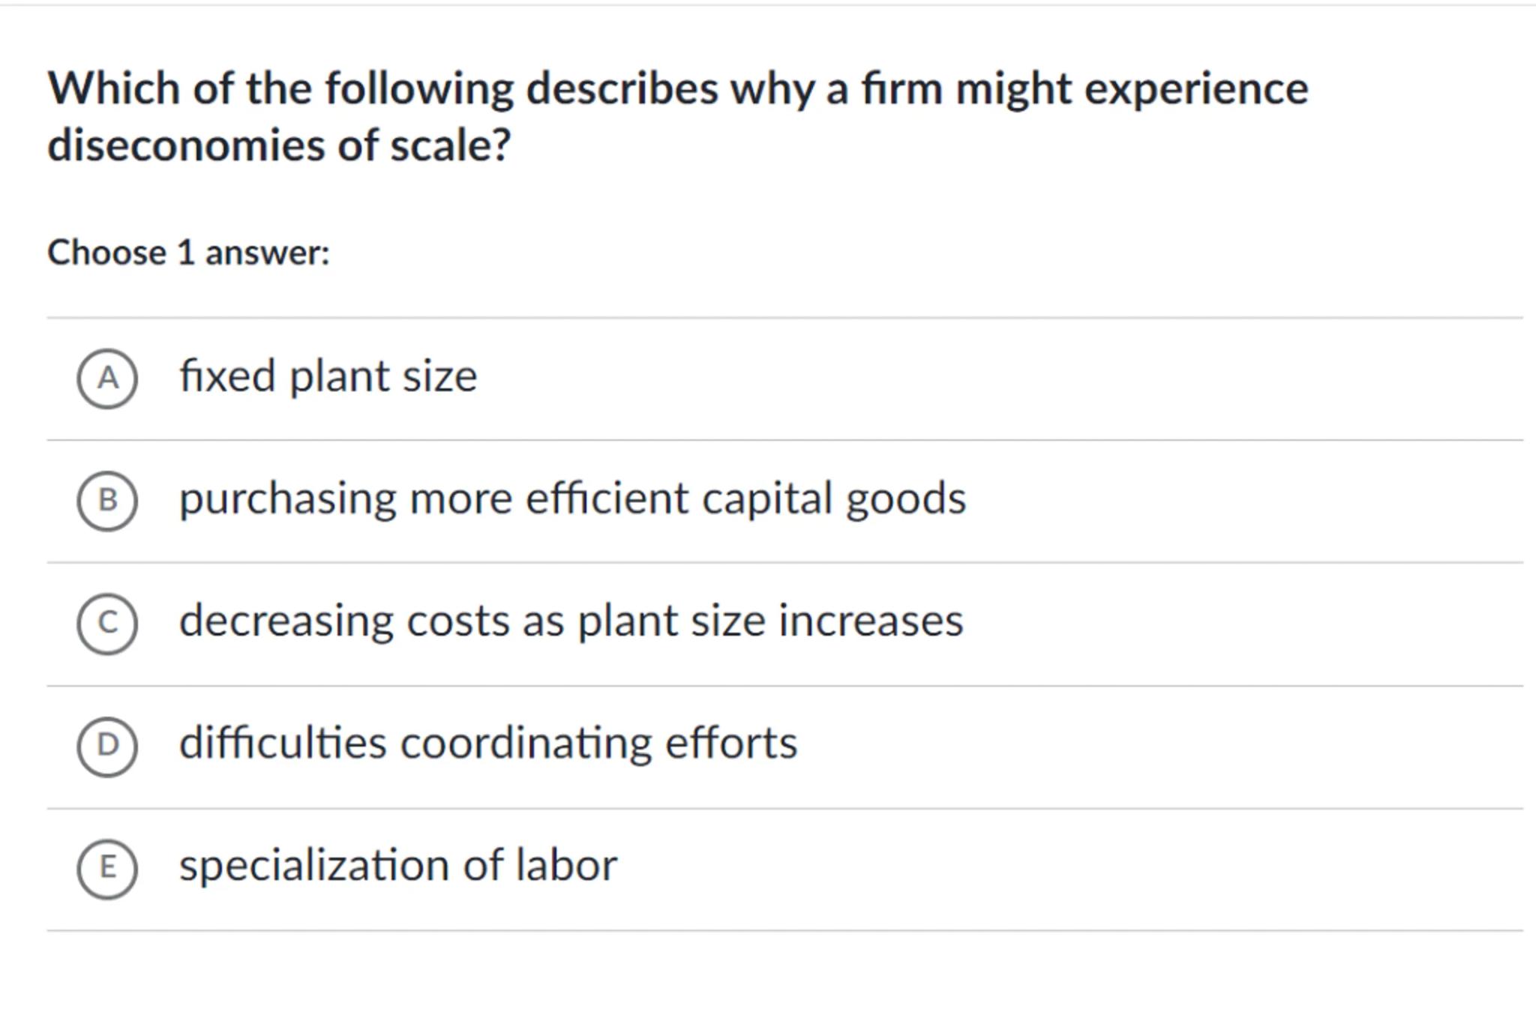Image resolution: width=1536 pixels, height=1021 pixels.
Task: Click the "fixed plant size" answer text
Action: coord(328,376)
